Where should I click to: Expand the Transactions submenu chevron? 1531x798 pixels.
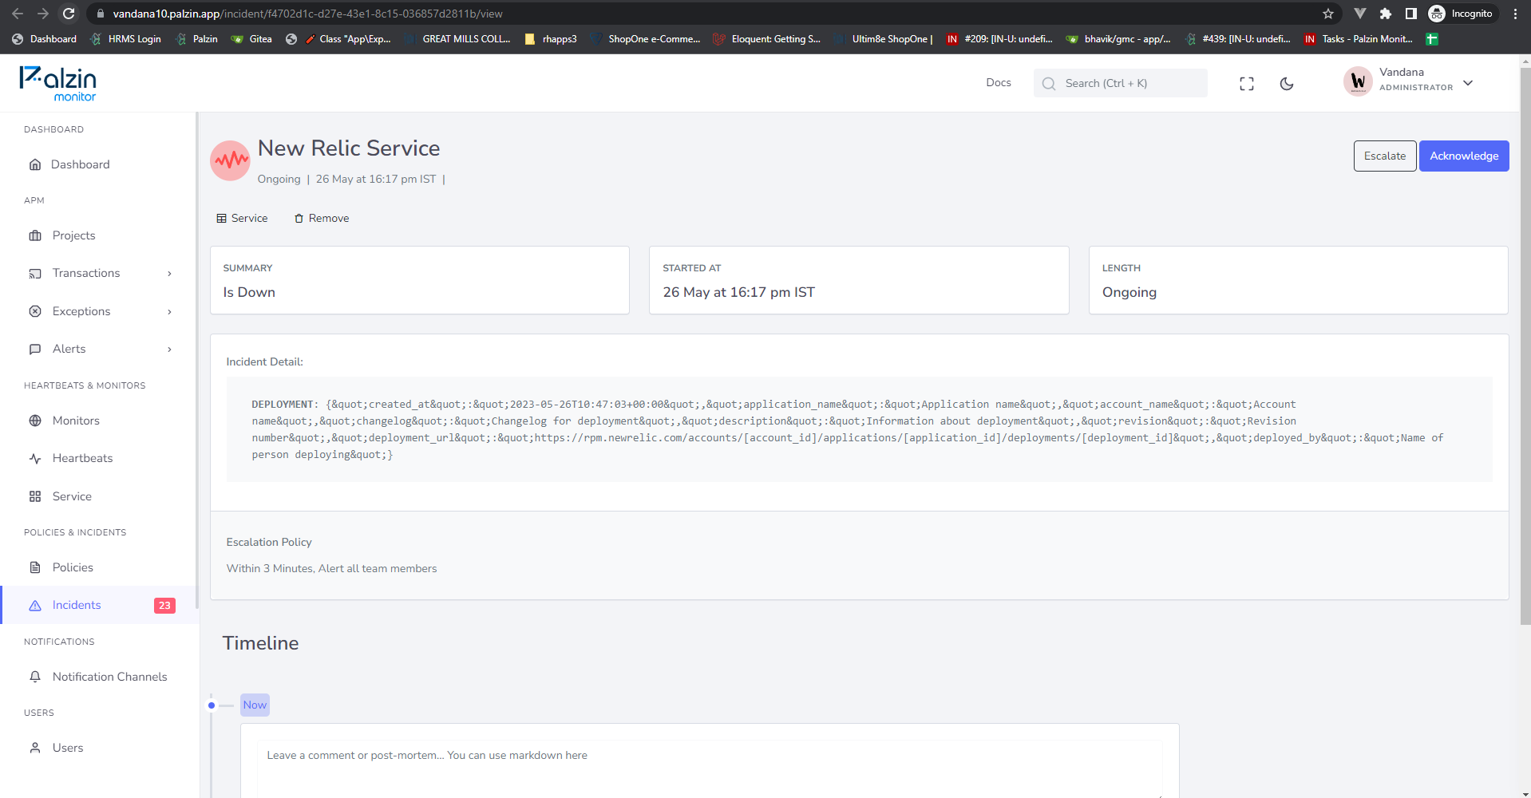coord(169,274)
